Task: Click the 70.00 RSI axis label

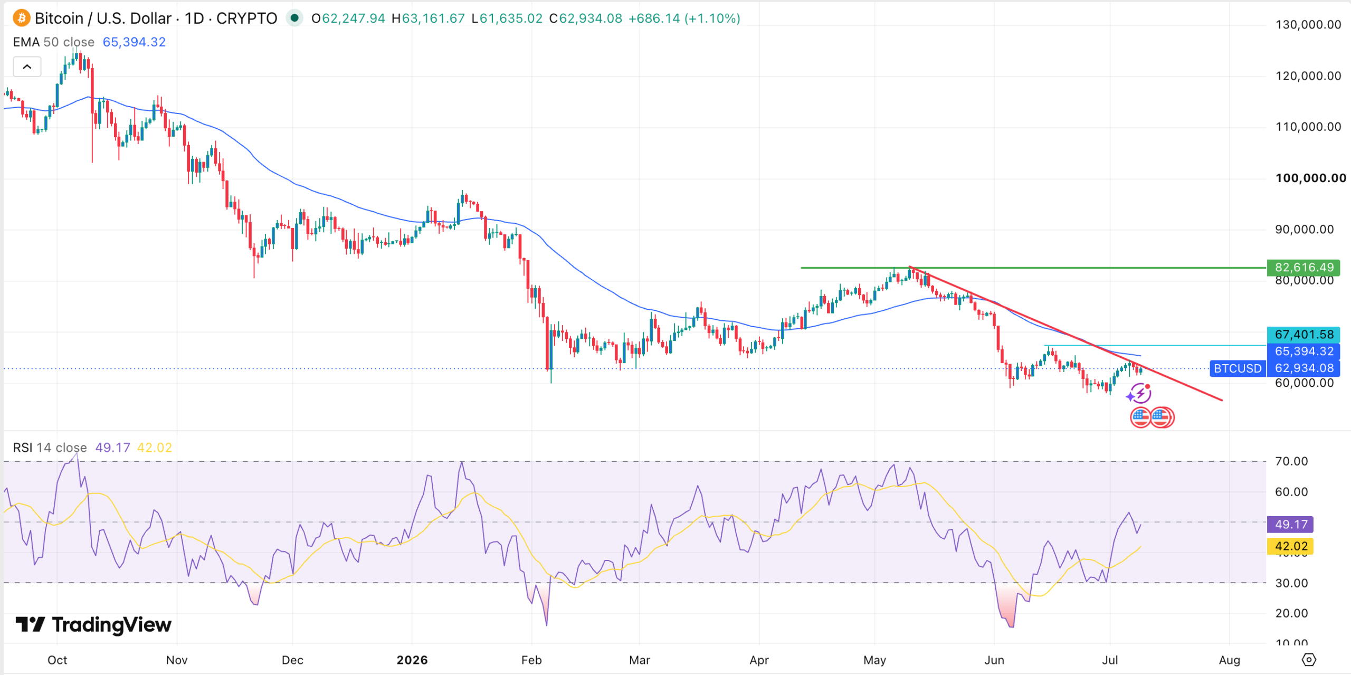Action: [x=1291, y=461]
